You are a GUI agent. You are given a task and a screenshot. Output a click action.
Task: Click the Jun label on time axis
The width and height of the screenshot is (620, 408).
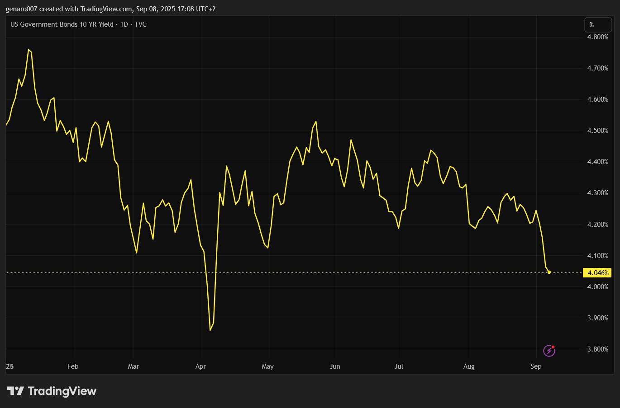[x=335, y=366]
